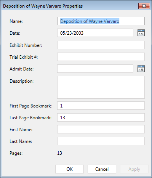Screen dimensions: 152x178
Task: Select the First Page Bookmark field
Action: click(101, 106)
